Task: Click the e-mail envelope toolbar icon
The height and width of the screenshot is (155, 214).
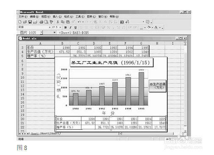Action: (x=36, y=22)
